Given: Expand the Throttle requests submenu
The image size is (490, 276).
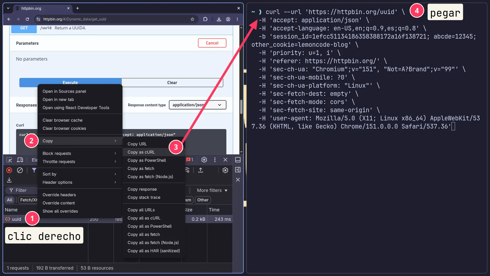Looking at the screenshot, I should click(x=80, y=162).
